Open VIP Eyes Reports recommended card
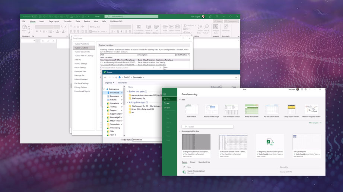The height and width of the screenshot is (192, 343). tap(307, 145)
